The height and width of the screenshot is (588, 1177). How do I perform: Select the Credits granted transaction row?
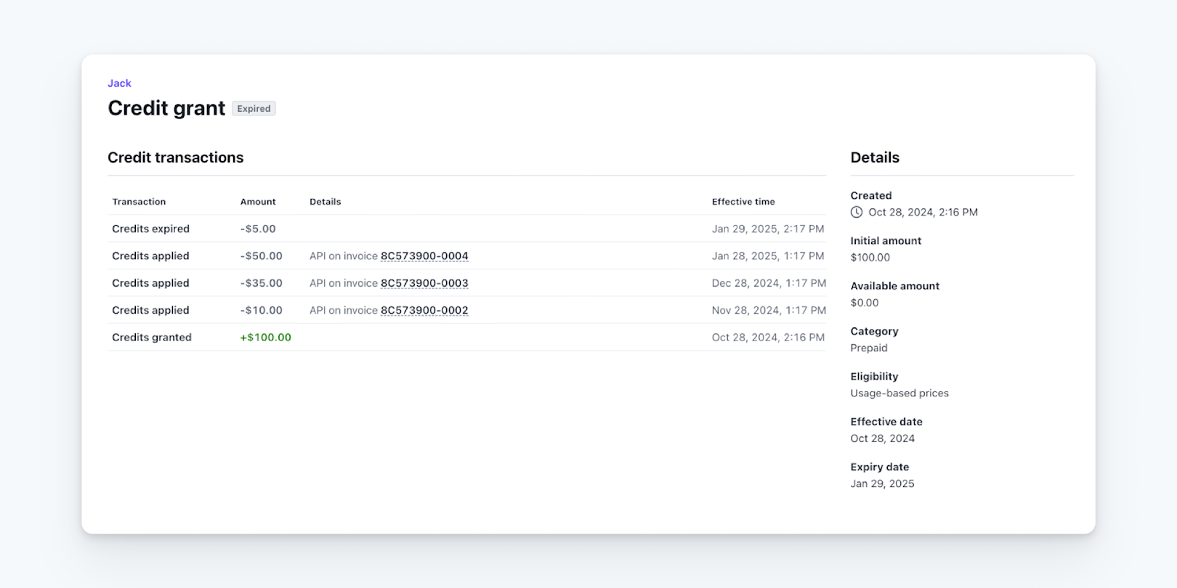click(151, 338)
